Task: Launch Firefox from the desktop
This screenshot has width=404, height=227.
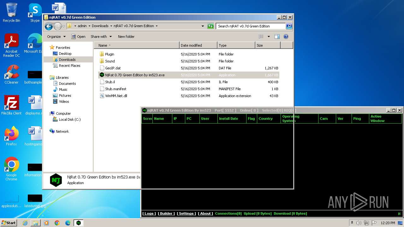Action: pos(11,136)
